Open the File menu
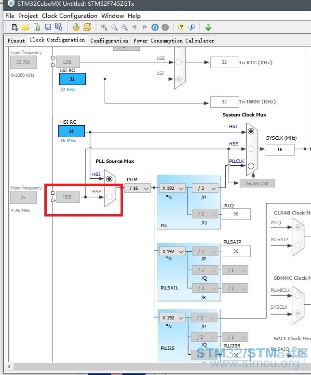The height and width of the screenshot is (375, 311). [10, 16]
